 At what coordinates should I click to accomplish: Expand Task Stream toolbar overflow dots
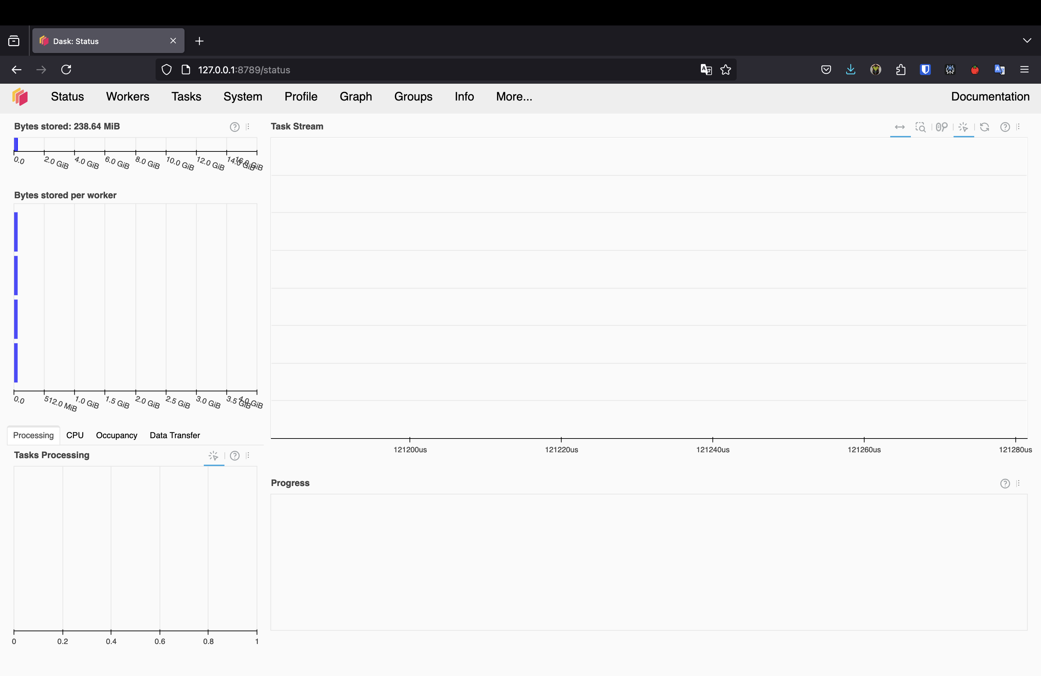(x=1018, y=127)
